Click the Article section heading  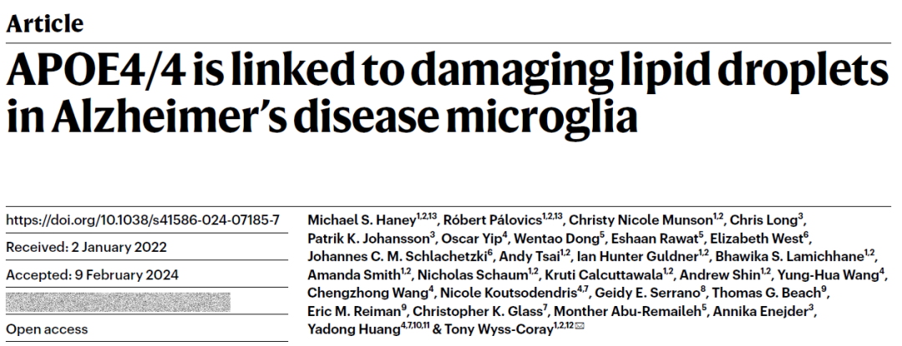(45, 23)
